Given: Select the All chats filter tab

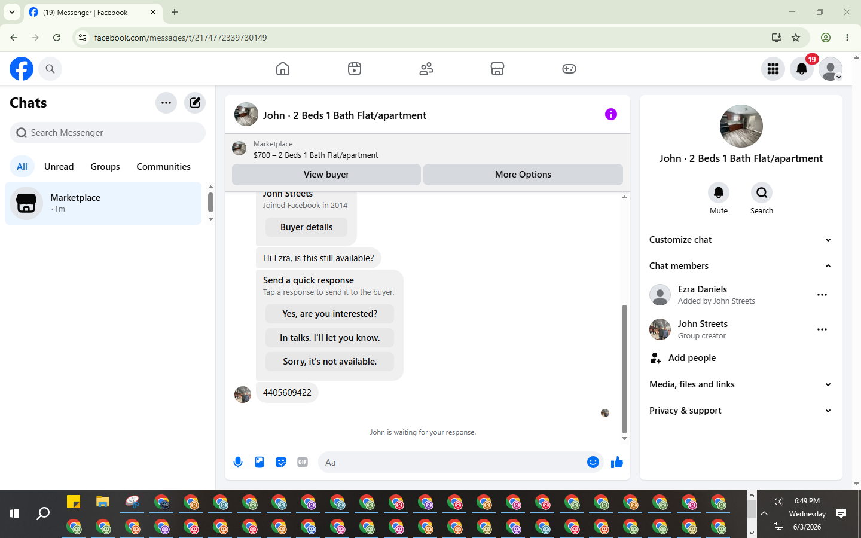Looking at the screenshot, I should [22, 167].
